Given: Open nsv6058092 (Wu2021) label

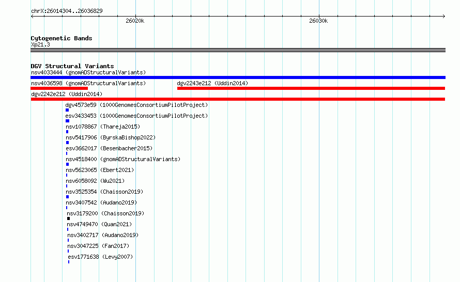Looking at the screenshot, I should pyautogui.click(x=95, y=181).
